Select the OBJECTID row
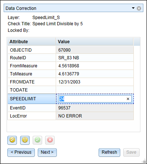The image size is (147, 164). pyautogui.click(x=71, y=50)
